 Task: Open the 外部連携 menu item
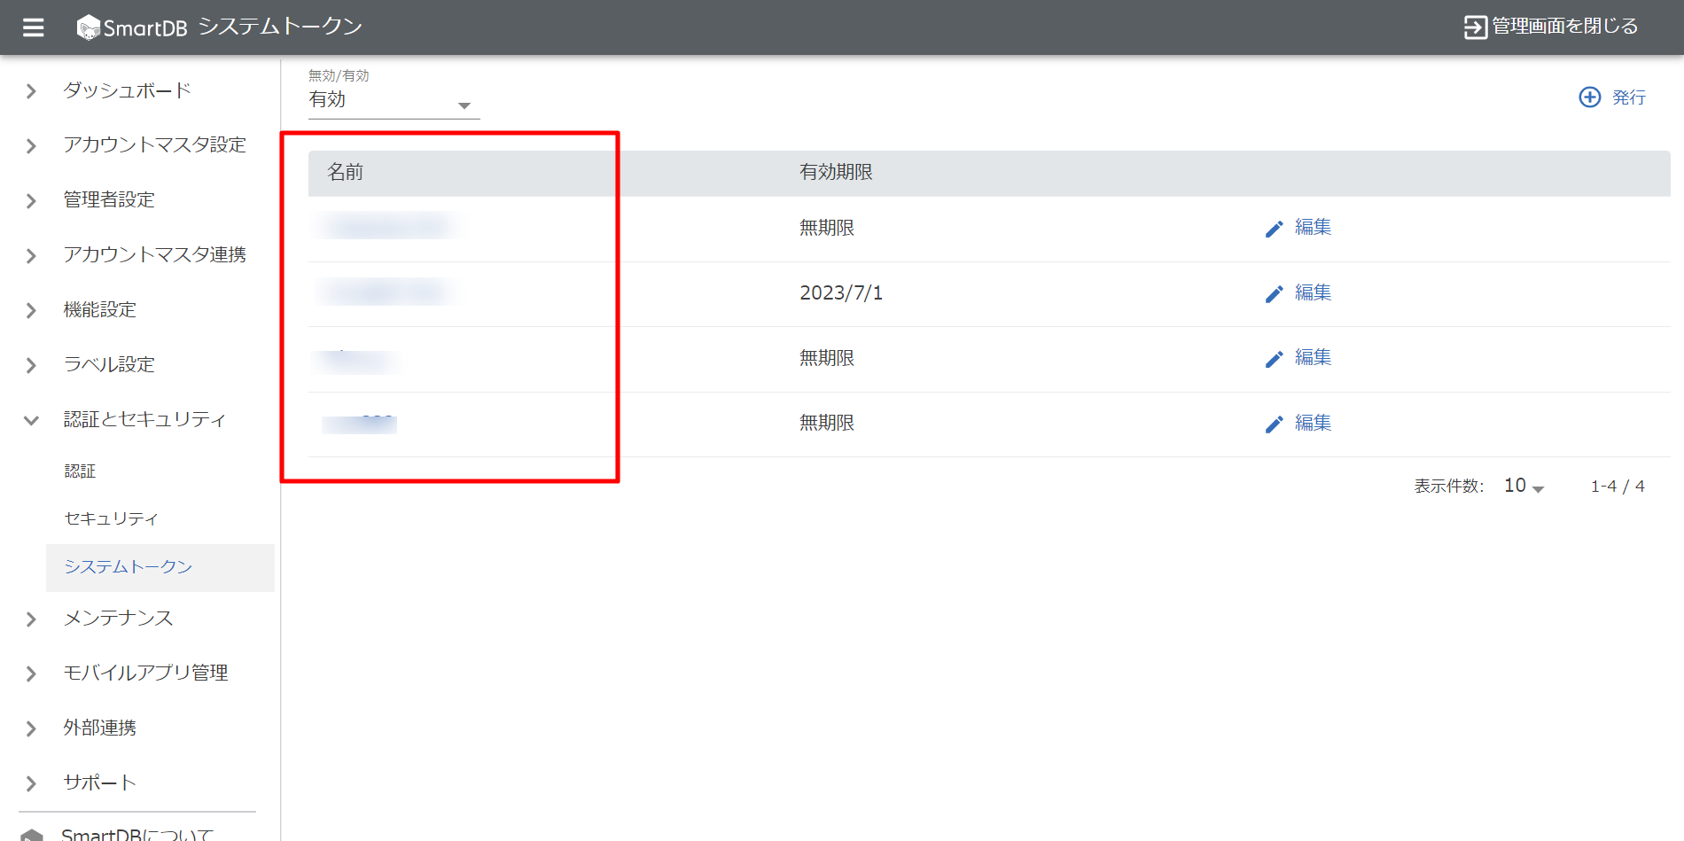(x=99, y=728)
